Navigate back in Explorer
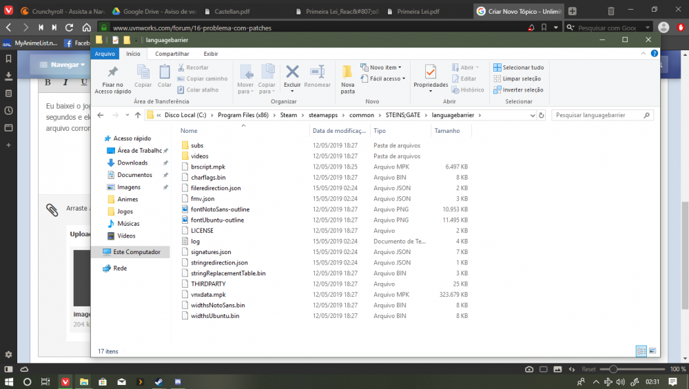The height and width of the screenshot is (389, 689). 101,115
